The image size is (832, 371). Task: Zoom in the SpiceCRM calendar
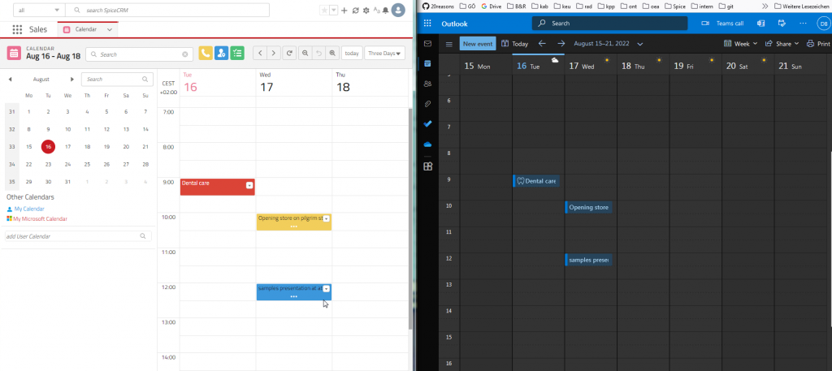(x=332, y=53)
